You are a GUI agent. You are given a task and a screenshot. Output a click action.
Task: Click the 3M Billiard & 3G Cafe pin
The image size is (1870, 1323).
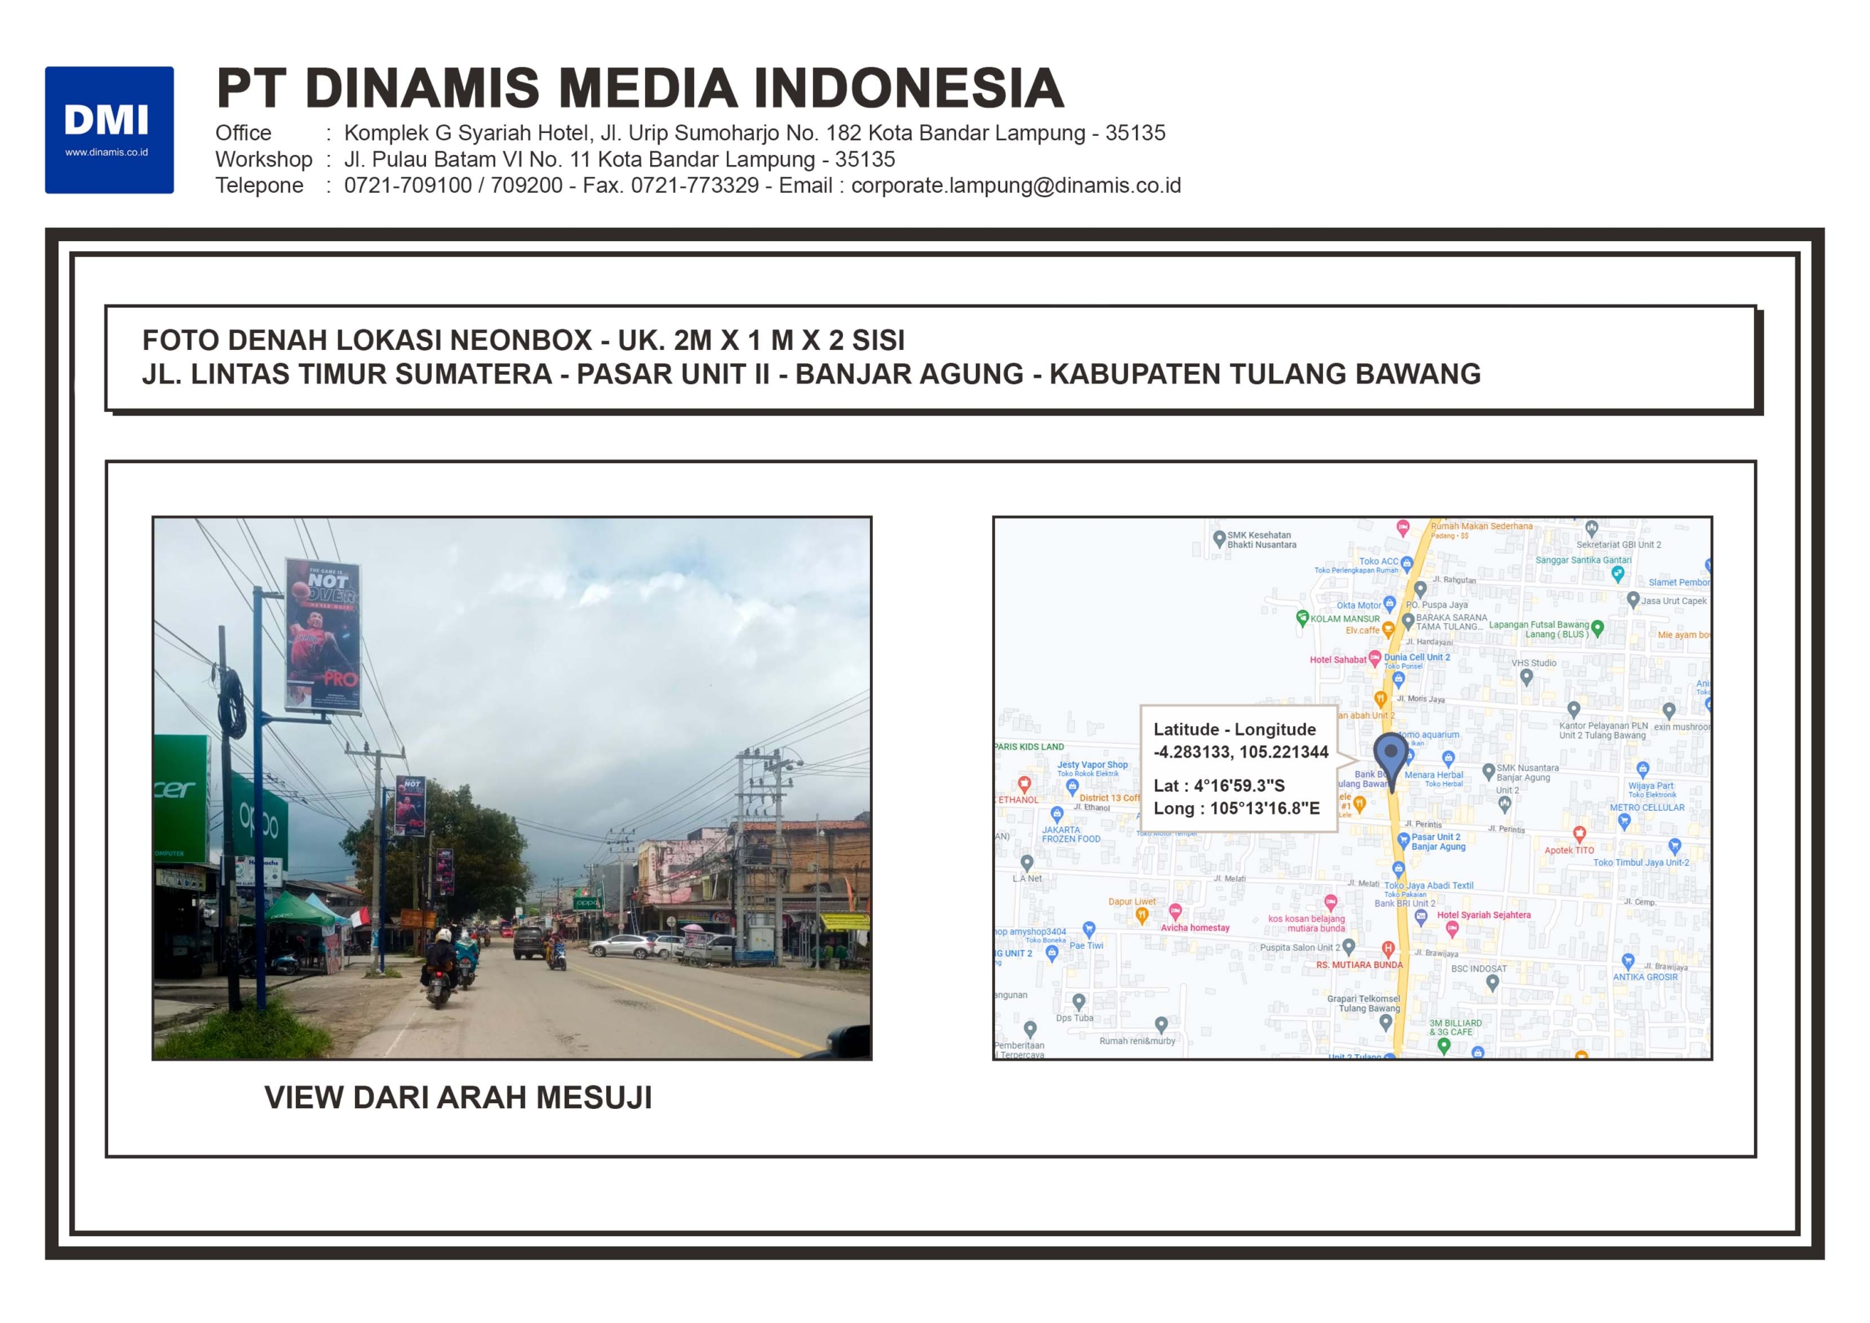(x=1443, y=1046)
